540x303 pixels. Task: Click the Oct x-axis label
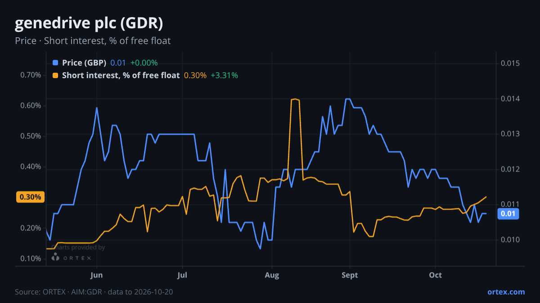point(436,275)
